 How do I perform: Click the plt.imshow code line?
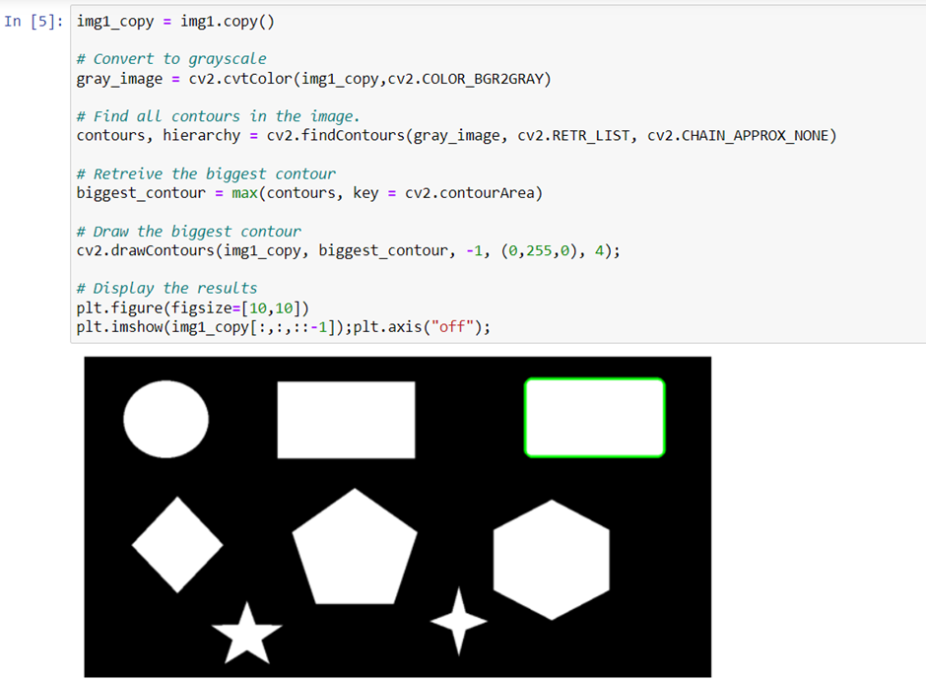click(x=284, y=327)
